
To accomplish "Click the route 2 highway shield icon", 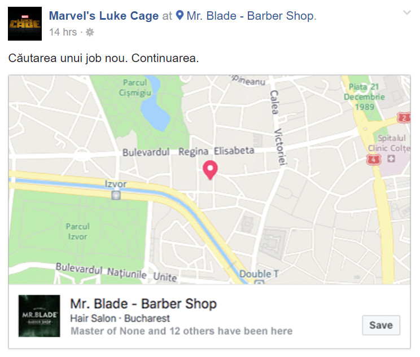I will coord(404,118).
